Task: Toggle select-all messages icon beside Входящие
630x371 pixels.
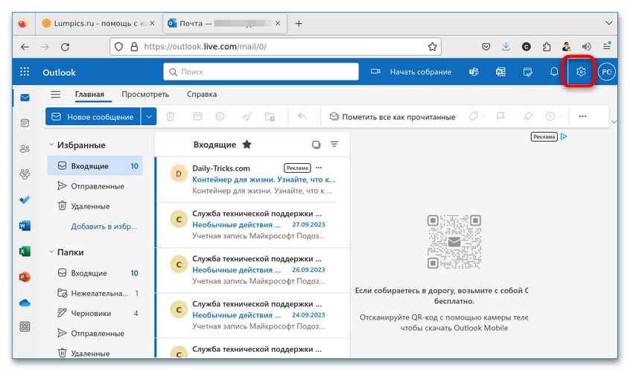Action: 316,145
